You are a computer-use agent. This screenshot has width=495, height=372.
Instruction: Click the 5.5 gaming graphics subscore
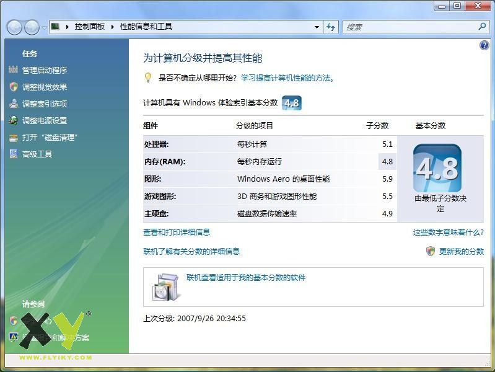pyautogui.click(x=387, y=197)
